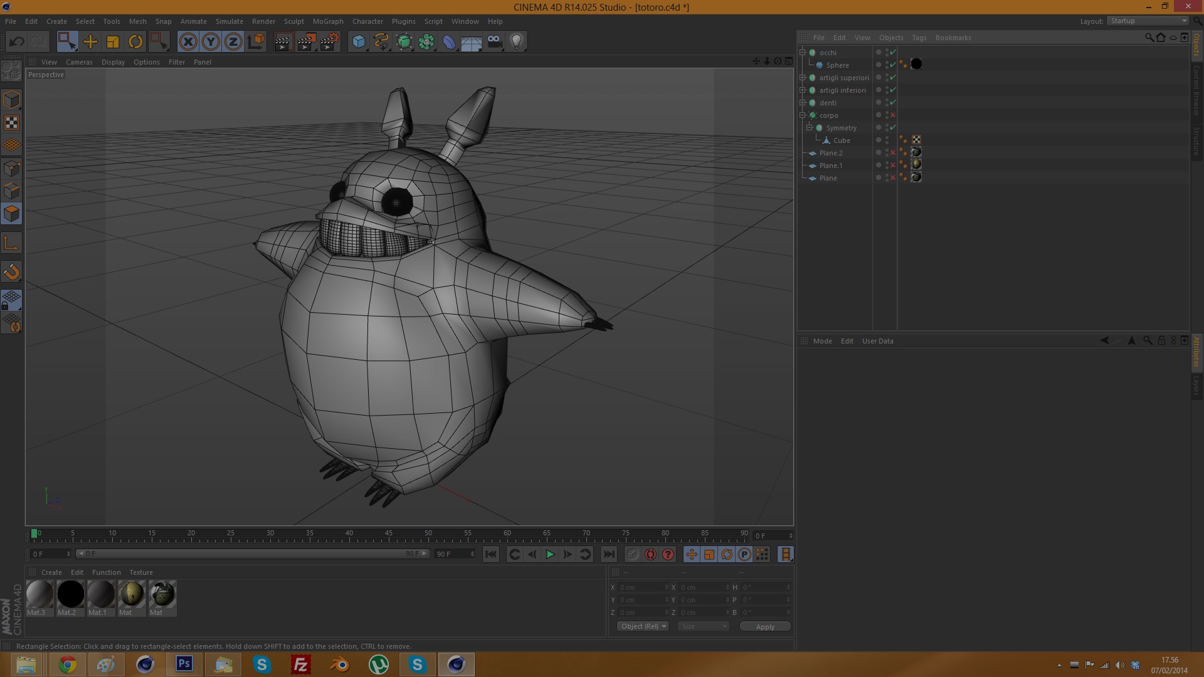
Task: Open the Object (Rel) dropdown
Action: 643,627
